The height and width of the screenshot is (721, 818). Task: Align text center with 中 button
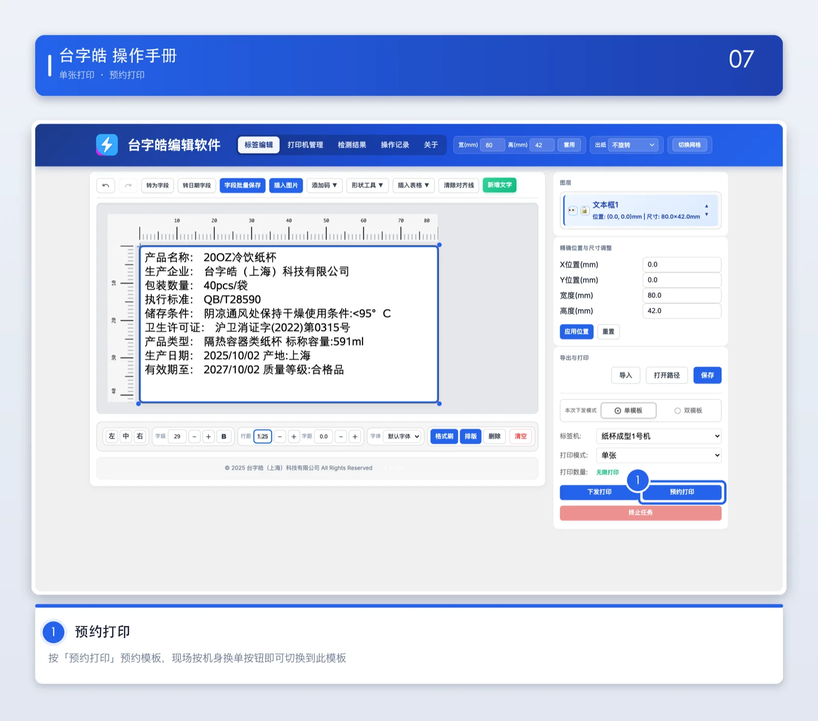tap(126, 436)
